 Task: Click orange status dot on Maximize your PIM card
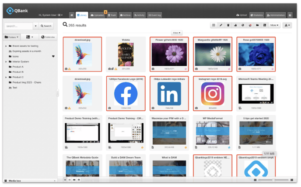[185, 147]
